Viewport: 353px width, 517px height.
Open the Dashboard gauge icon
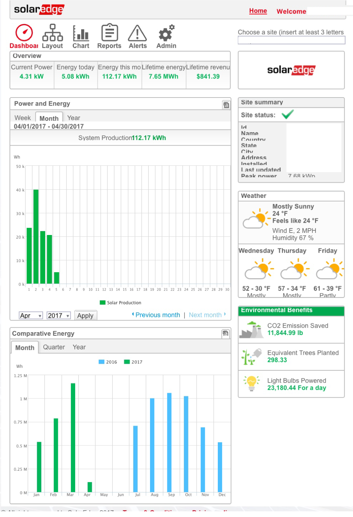click(24, 33)
